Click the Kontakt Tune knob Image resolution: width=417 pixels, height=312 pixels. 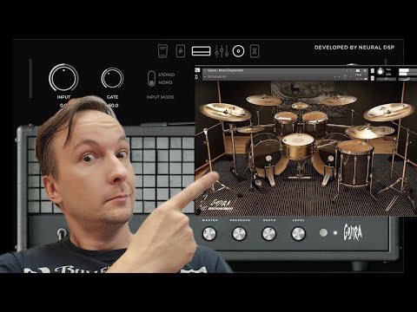point(381,72)
